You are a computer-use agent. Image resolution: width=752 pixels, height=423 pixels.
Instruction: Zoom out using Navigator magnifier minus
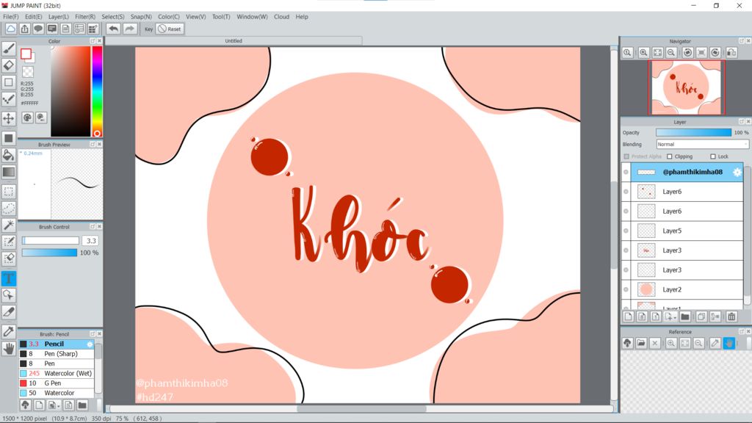671,52
